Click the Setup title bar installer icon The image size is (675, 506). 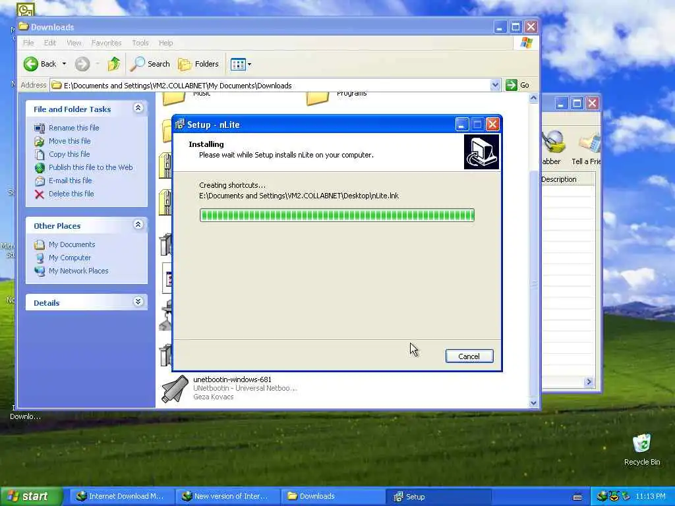tap(179, 125)
